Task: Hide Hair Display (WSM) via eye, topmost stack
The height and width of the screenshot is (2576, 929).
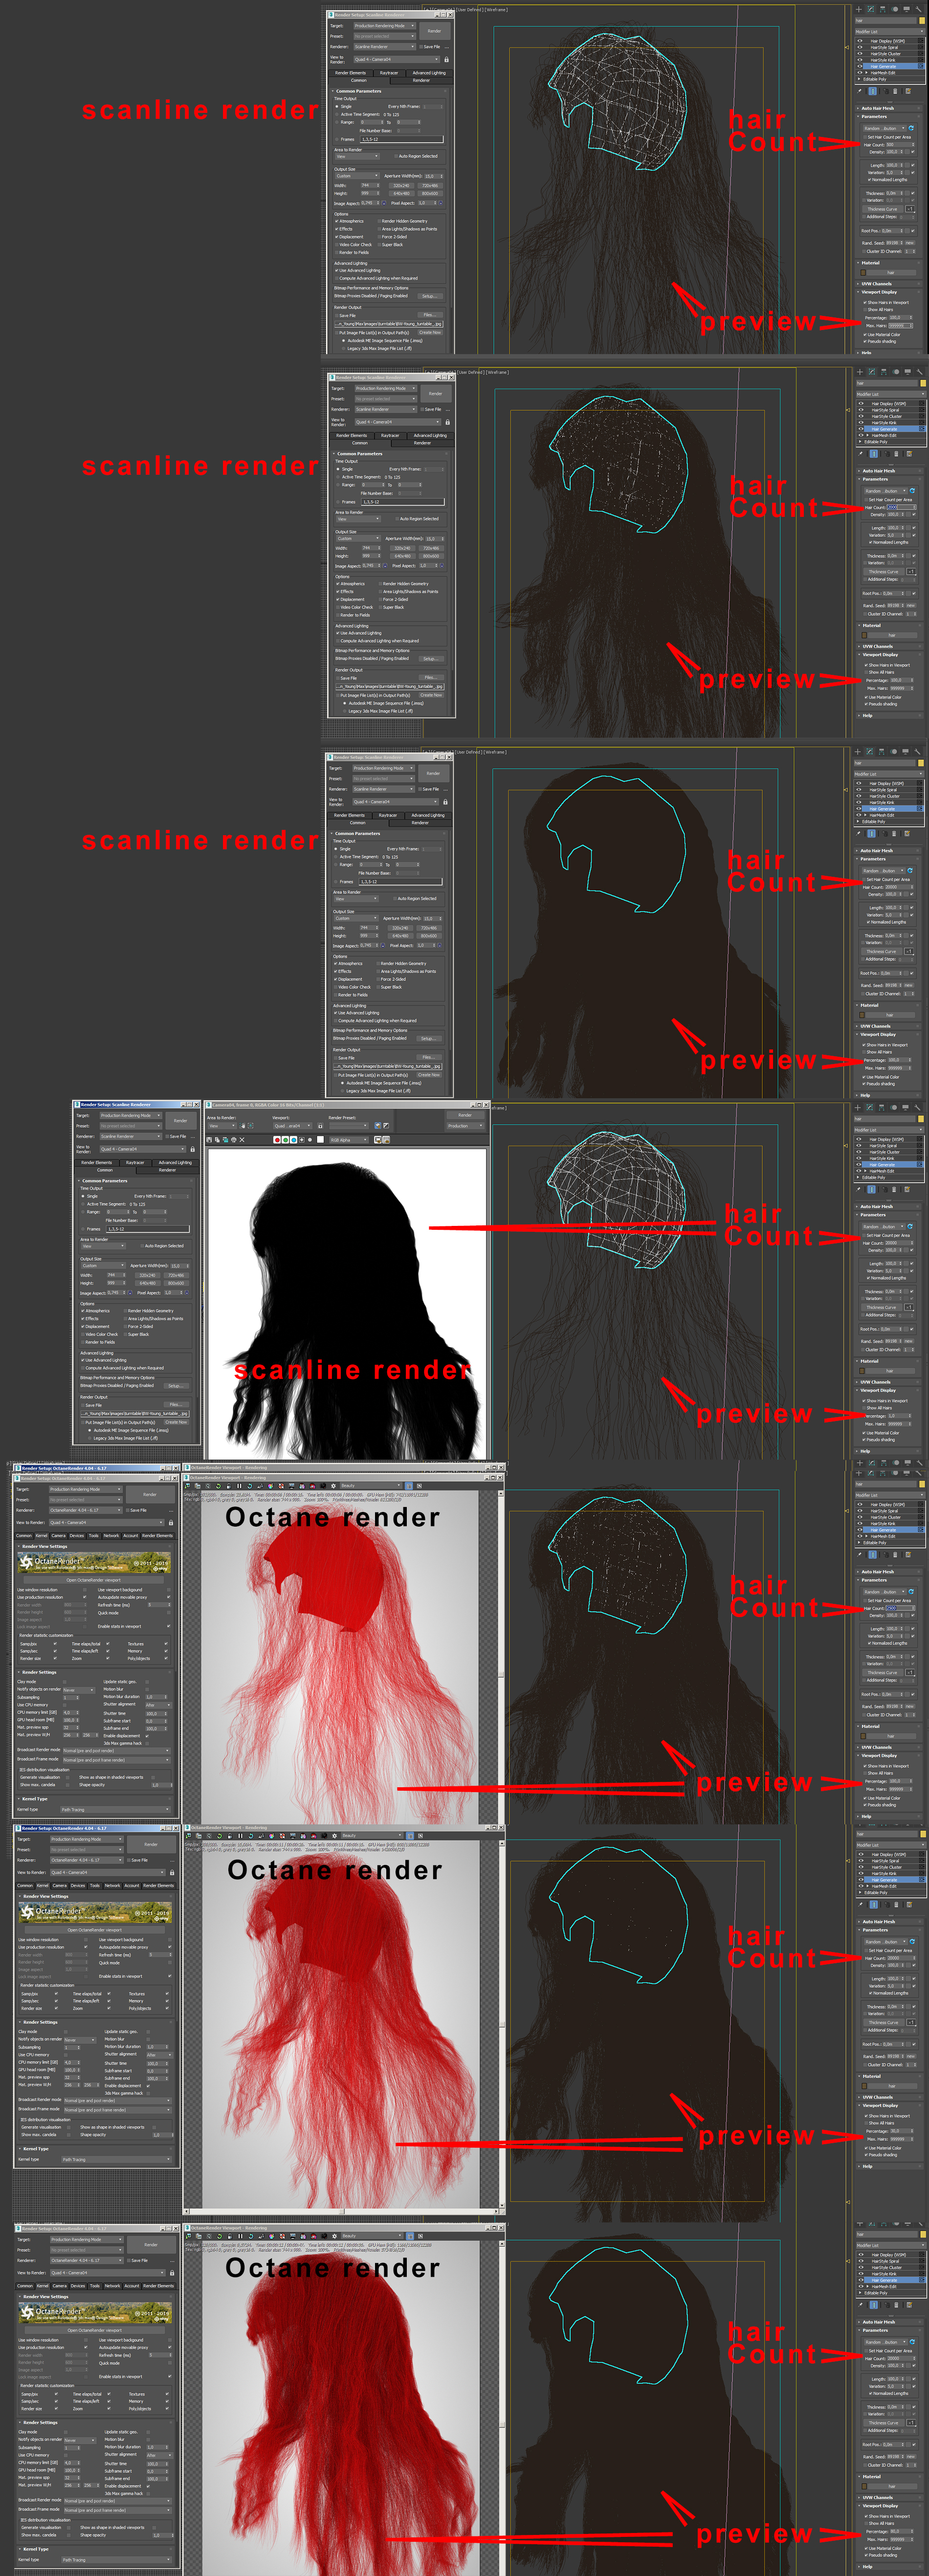Action: point(859,41)
